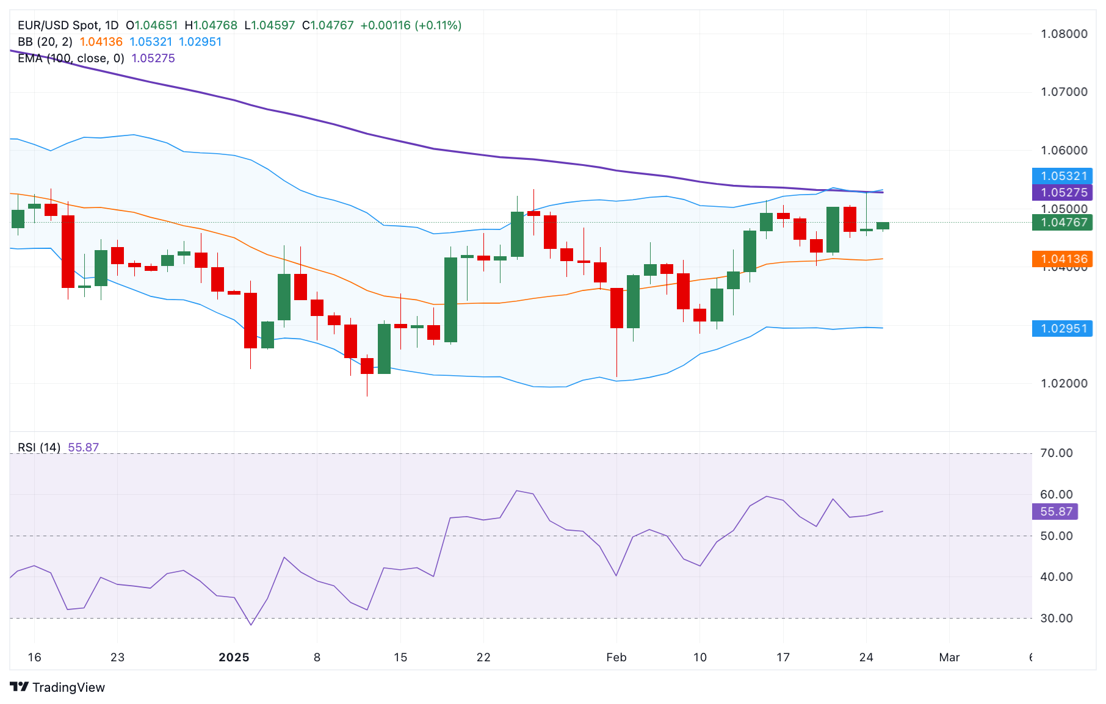
Task: Click the purple EMA 1.05275 price tag
Action: click(1063, 192)
